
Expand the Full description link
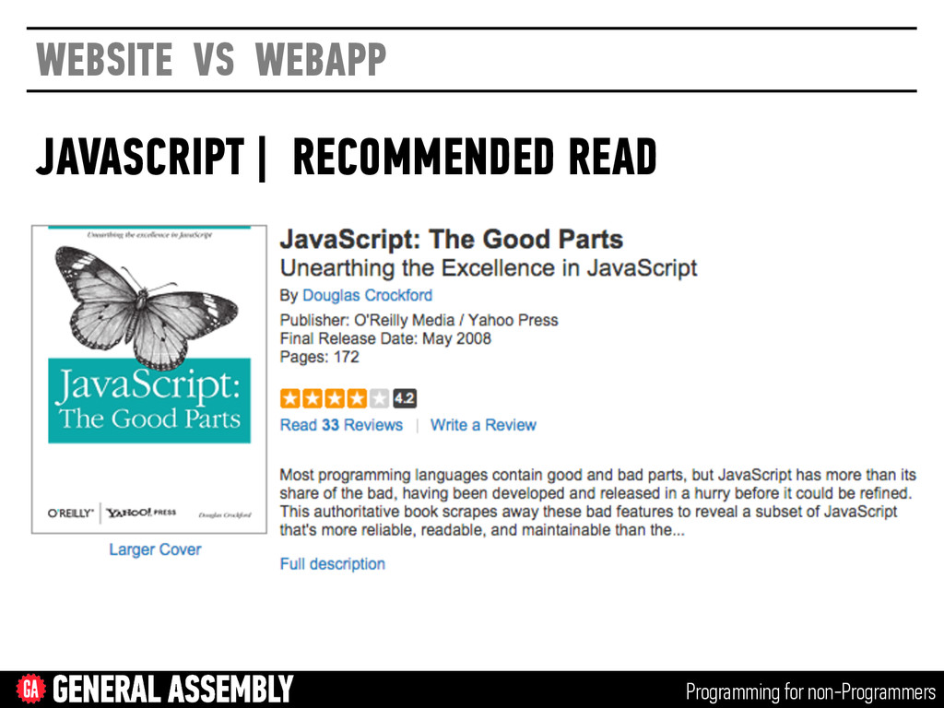332,564
